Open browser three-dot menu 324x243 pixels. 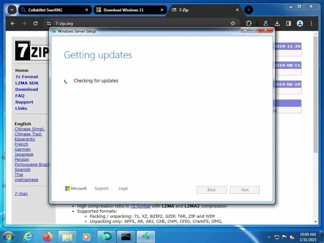click(311, 23)
